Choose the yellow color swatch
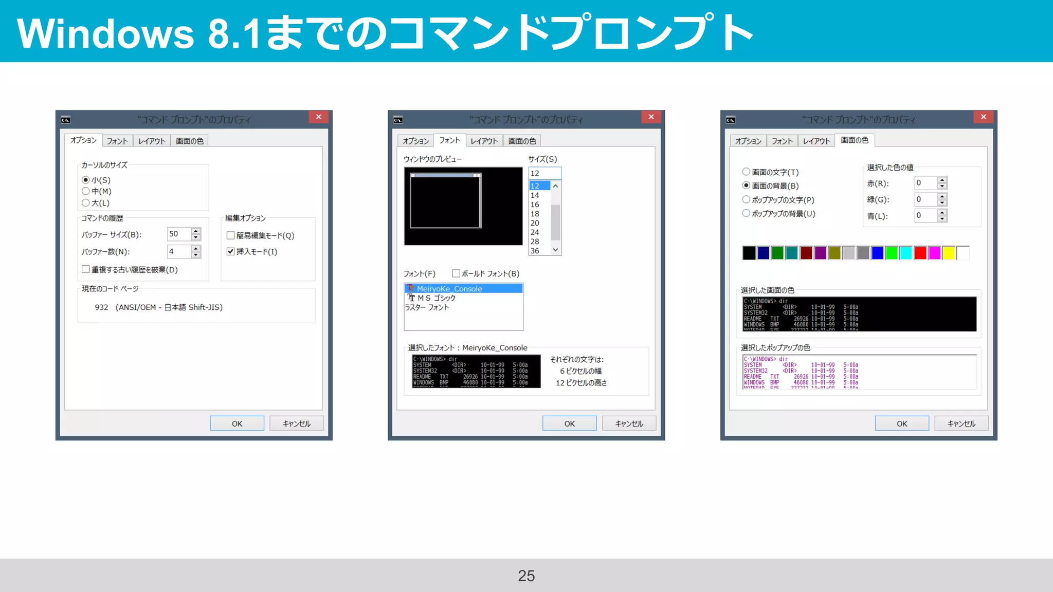 tap(949, 253)
